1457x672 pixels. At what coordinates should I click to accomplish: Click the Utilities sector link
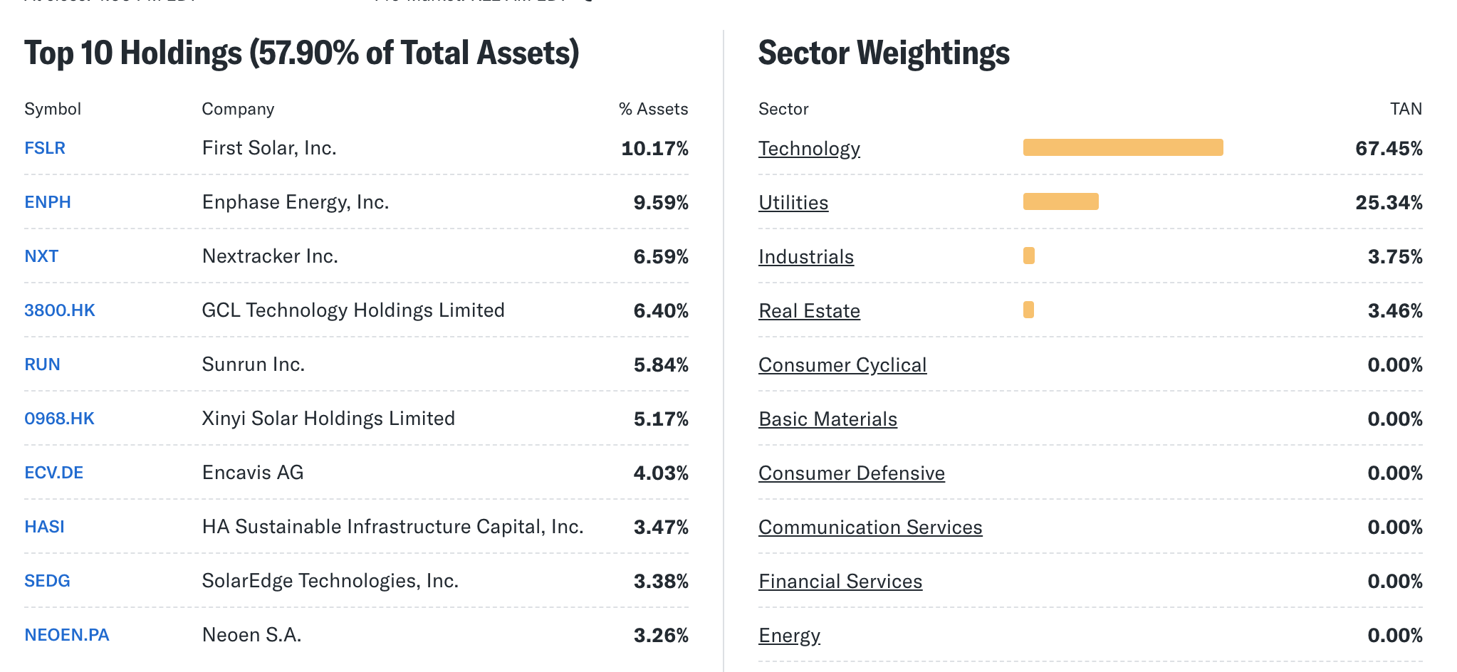point(793,203)
